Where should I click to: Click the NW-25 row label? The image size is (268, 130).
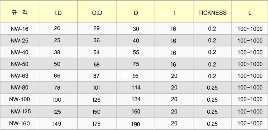pos(20,41)
